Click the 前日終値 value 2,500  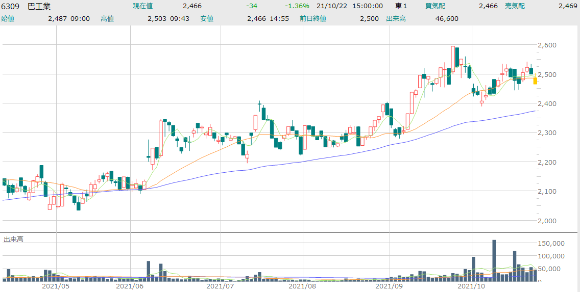coord(369,18)
